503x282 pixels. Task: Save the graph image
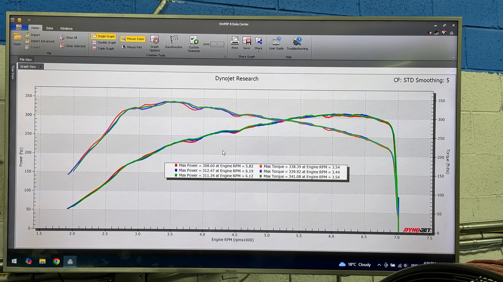point(246,43)
